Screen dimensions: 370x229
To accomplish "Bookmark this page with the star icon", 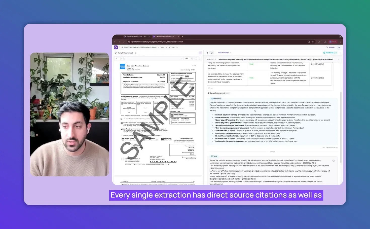I will (x=313, y=42).
